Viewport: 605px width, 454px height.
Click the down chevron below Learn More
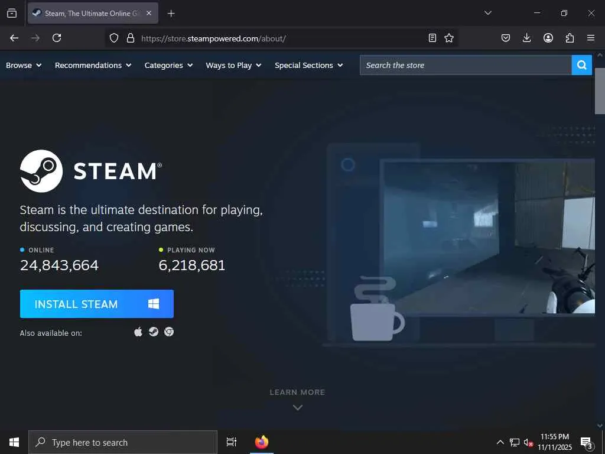(x=298, y=407)
